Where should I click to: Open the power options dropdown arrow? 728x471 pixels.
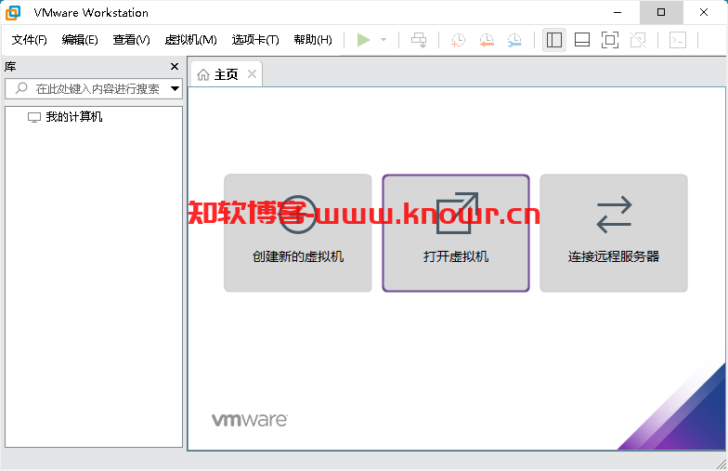pos(383,40)
